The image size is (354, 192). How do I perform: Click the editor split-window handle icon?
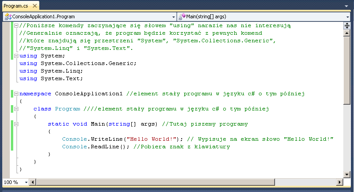347,25
